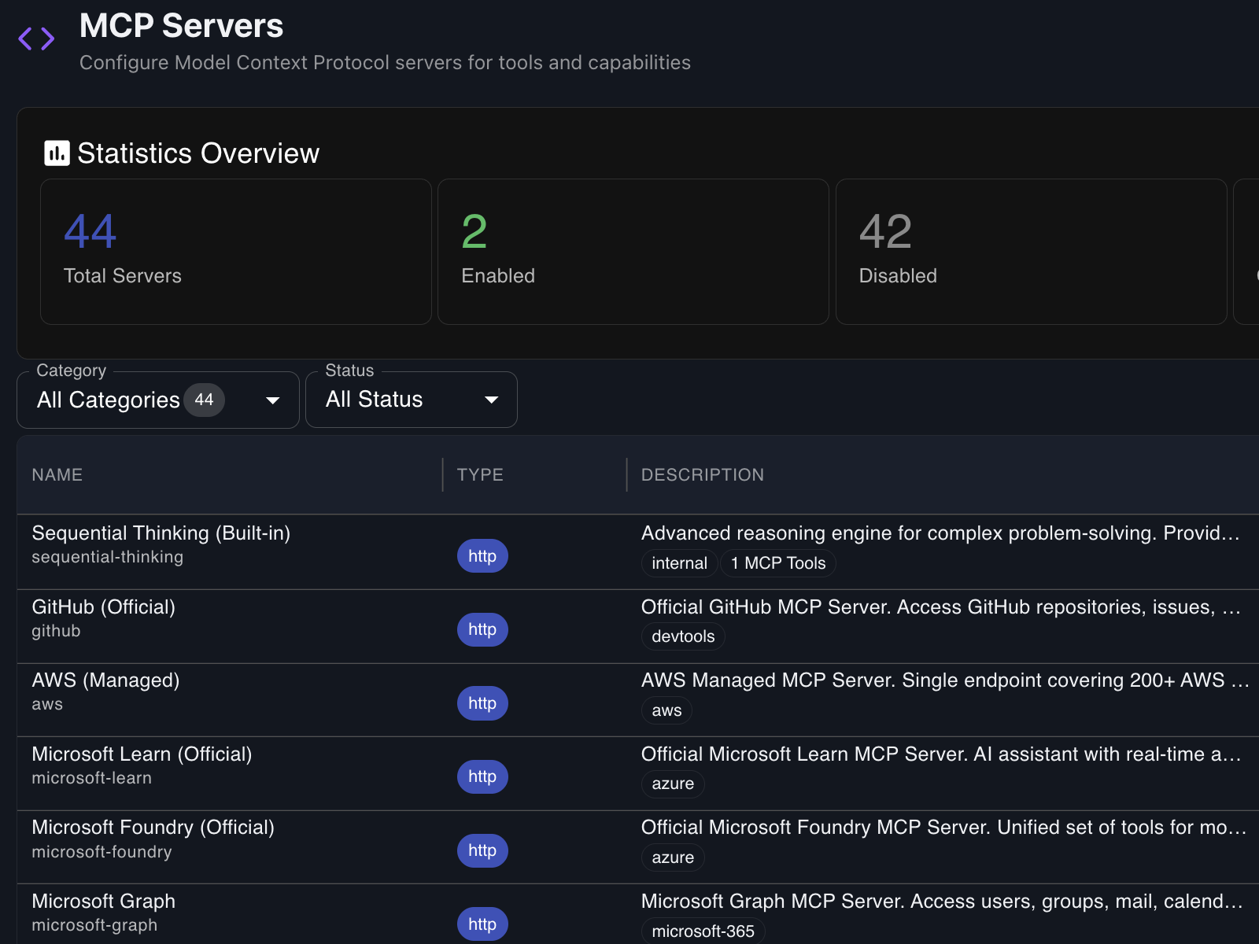
Task: Click the http badge for Microsoft Learn
Action: 482,776
